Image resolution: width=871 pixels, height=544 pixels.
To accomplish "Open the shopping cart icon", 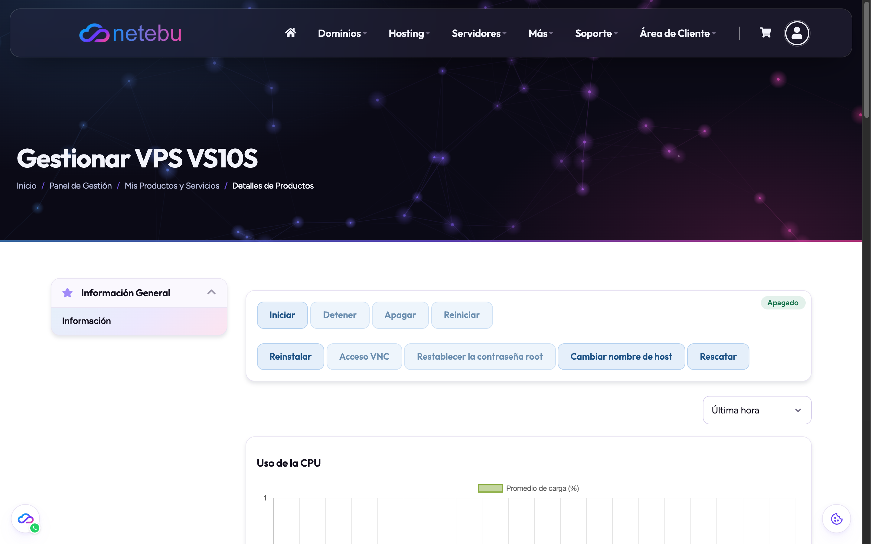I will point(765,33).
